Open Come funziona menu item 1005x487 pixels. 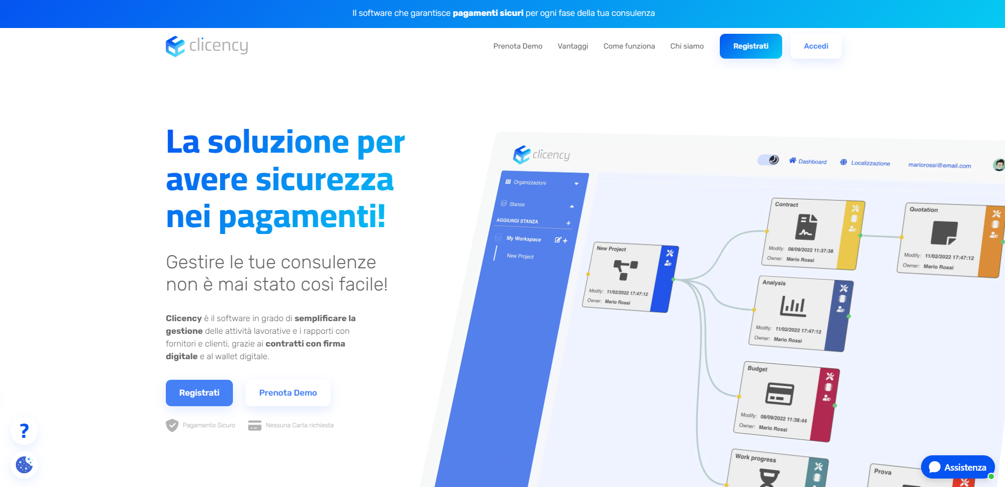(629, 46)
